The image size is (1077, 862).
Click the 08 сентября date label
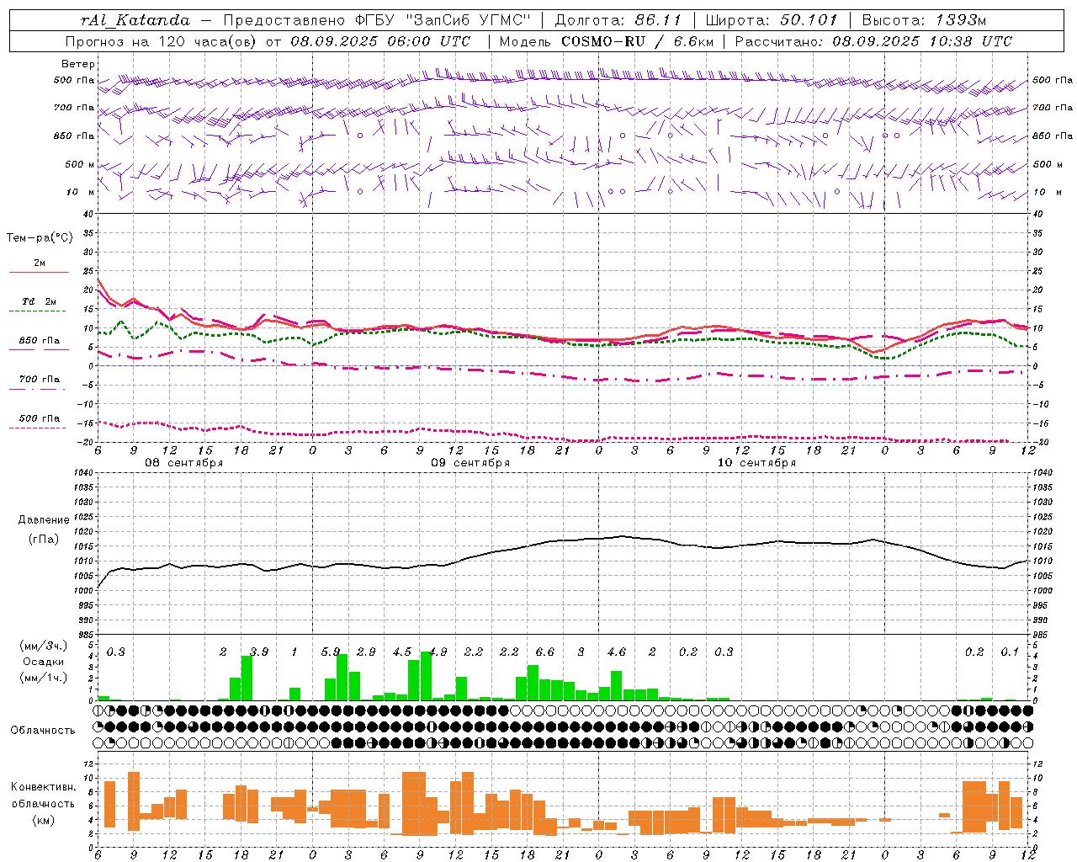pyautogui.click(x=184, y=463)
